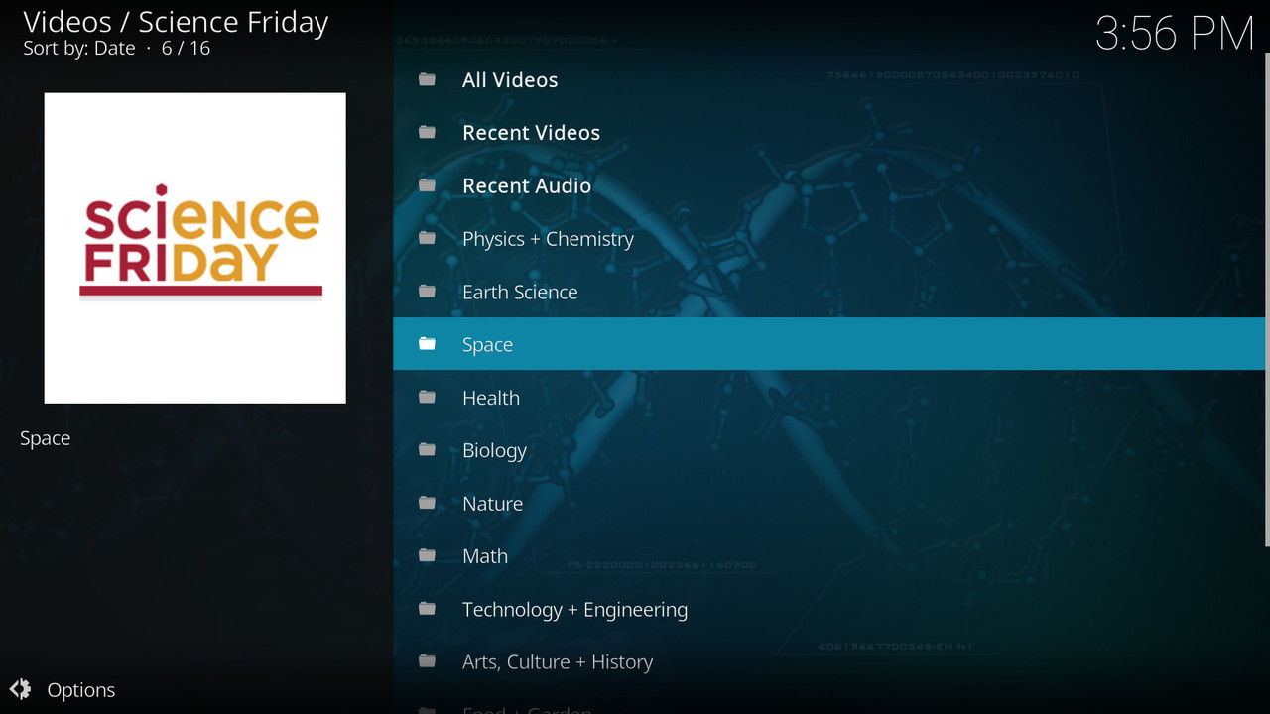
Task: Select Arts, Culture + History entry
Action: (558, 662)
